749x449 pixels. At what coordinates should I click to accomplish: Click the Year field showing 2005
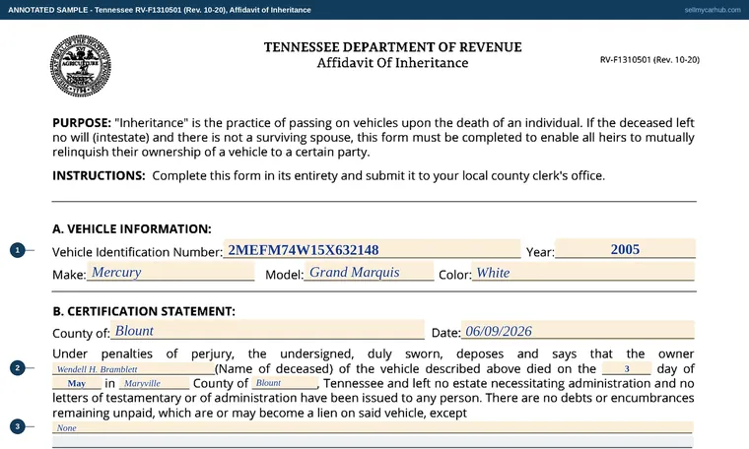click(625, 248)
